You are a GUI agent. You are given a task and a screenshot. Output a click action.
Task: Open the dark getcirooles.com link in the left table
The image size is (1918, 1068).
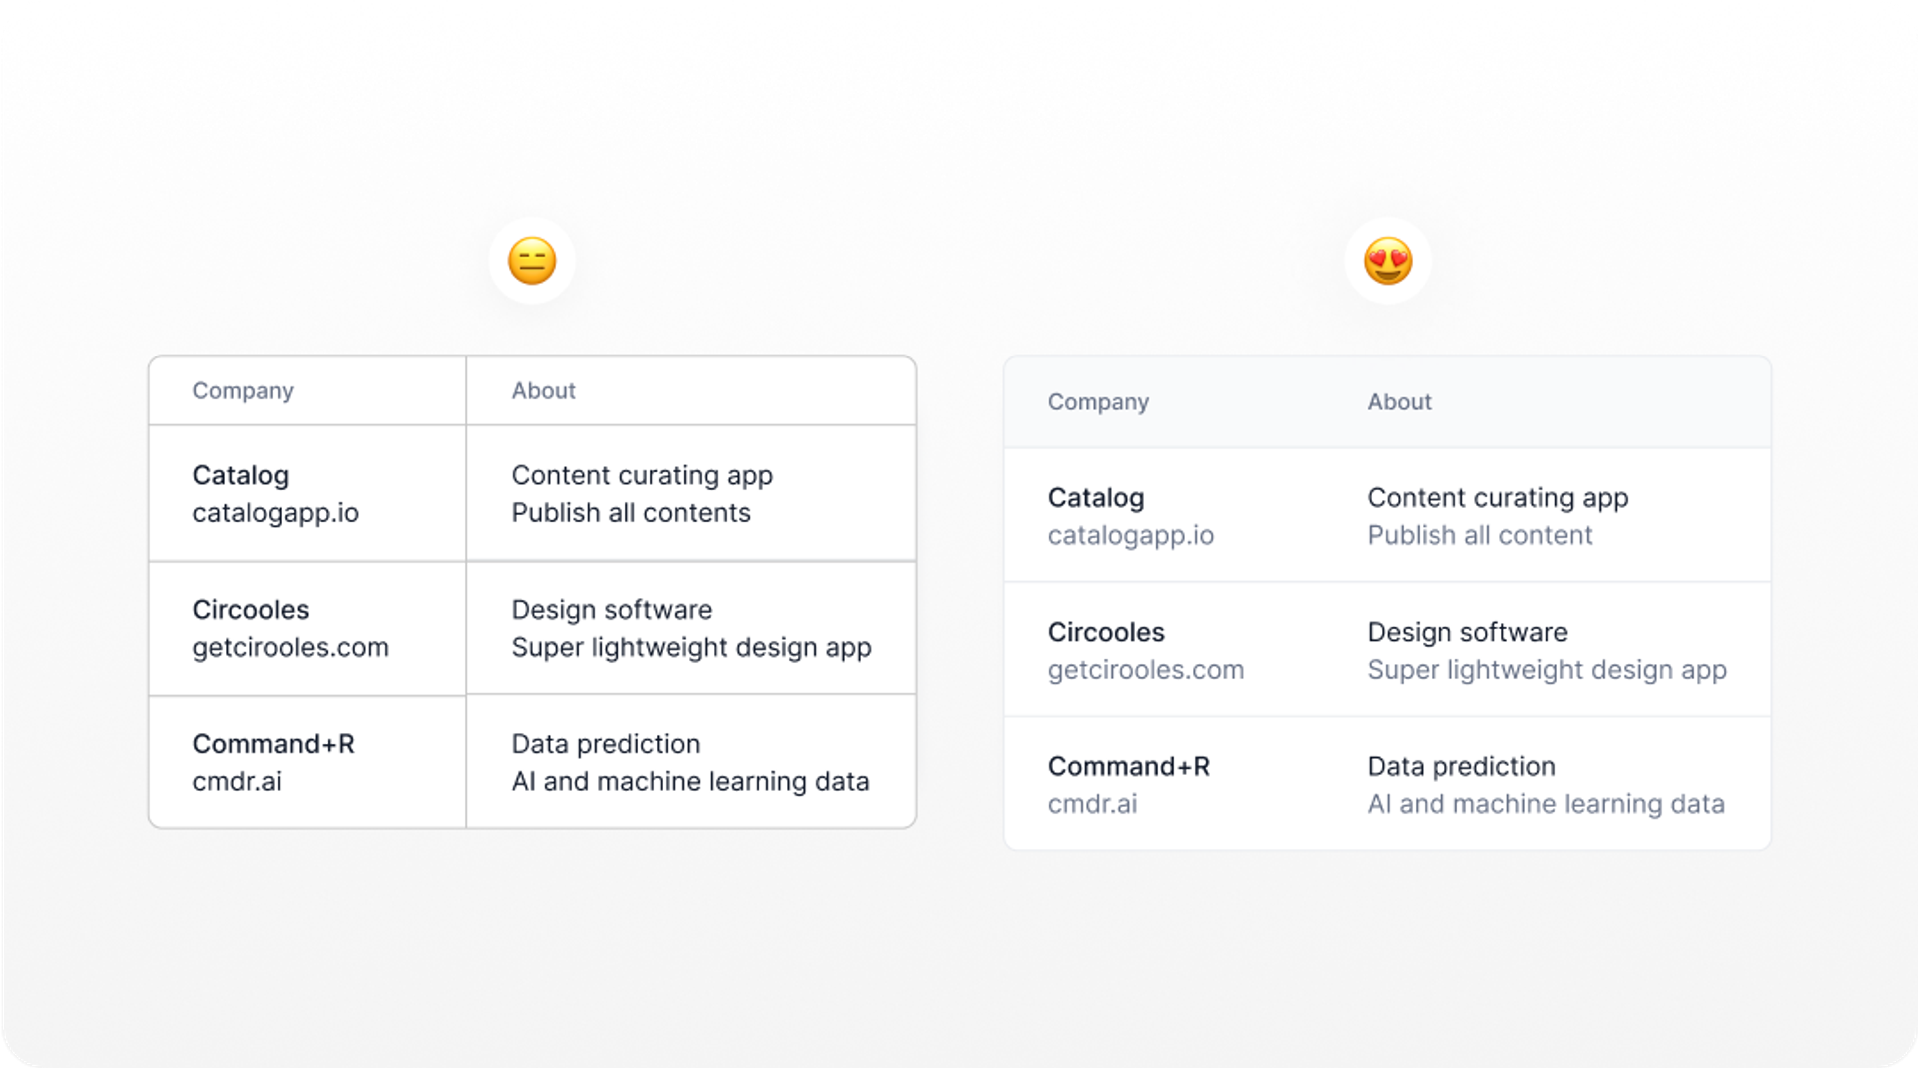(x=290, y=647)
